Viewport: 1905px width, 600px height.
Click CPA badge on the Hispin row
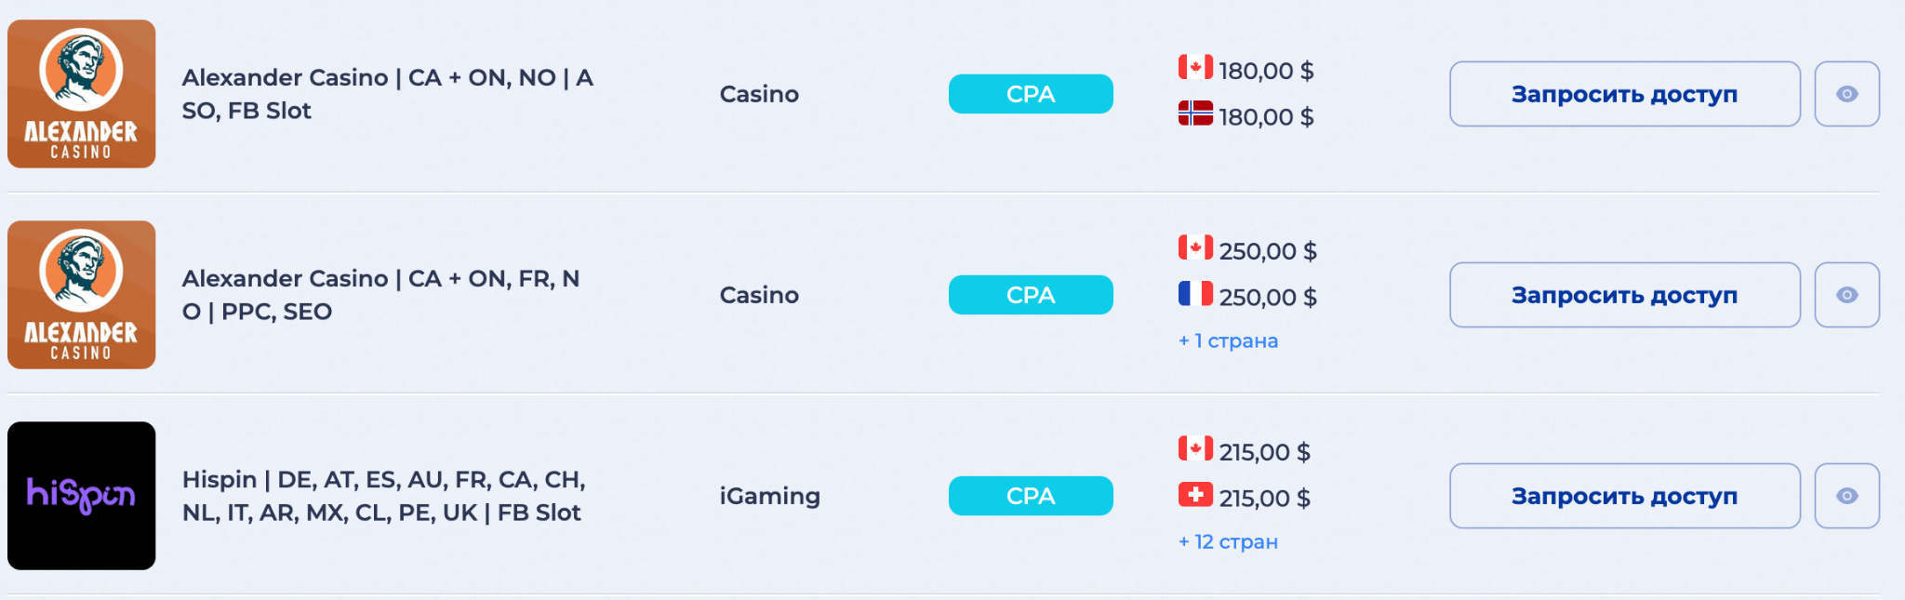point(1031,496)
